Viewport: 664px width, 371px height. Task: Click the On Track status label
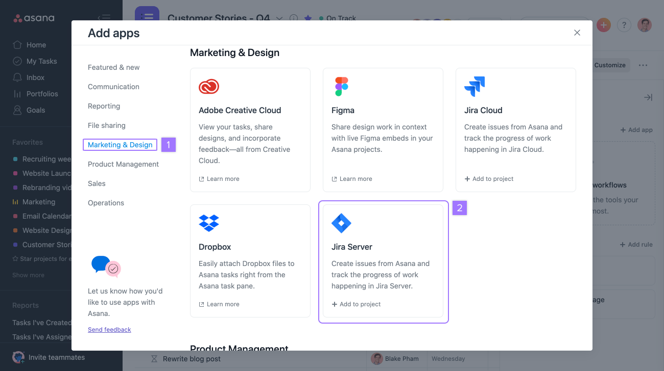click(x=338, y=18)
